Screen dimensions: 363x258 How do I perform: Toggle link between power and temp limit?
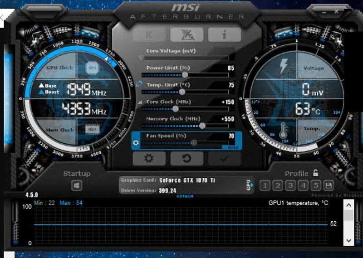pos(139,84)
